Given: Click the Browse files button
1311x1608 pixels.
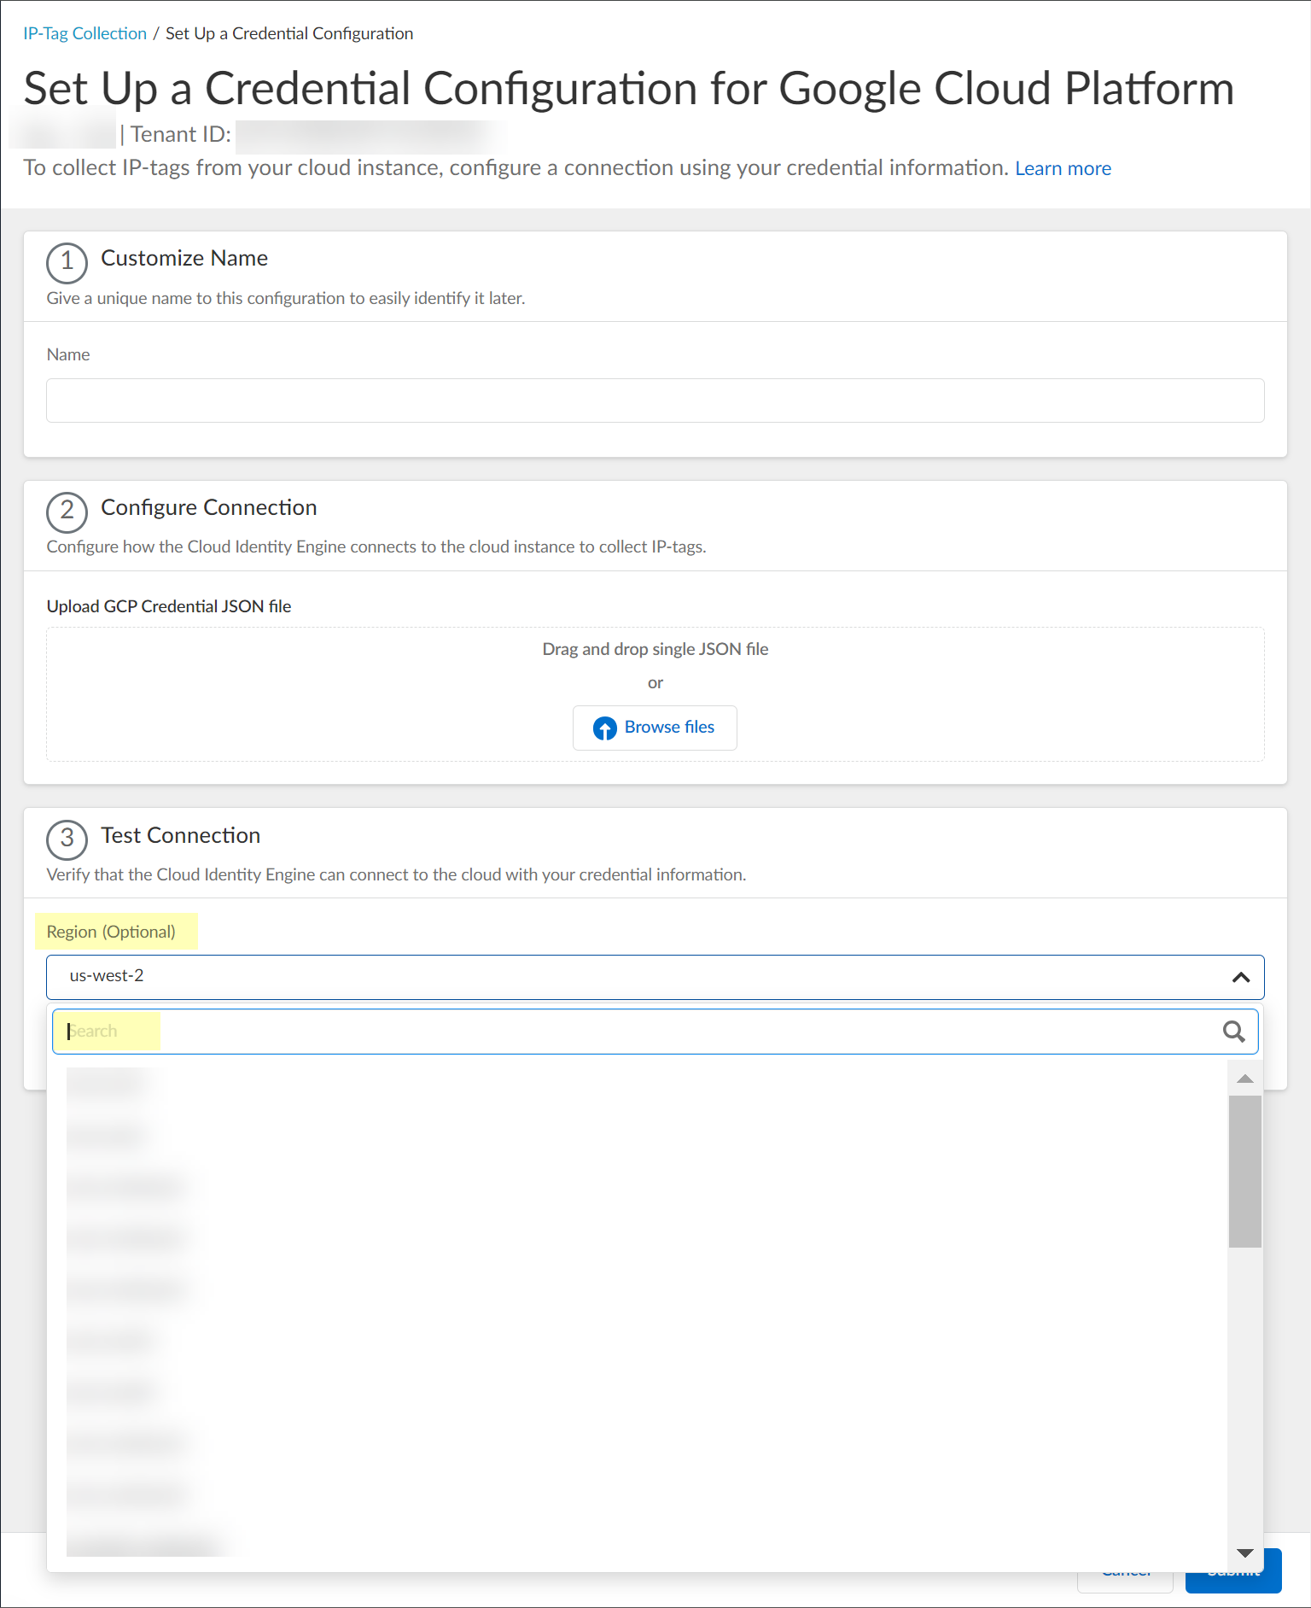Looking at the screenshot, I should [x=655, y=728].
